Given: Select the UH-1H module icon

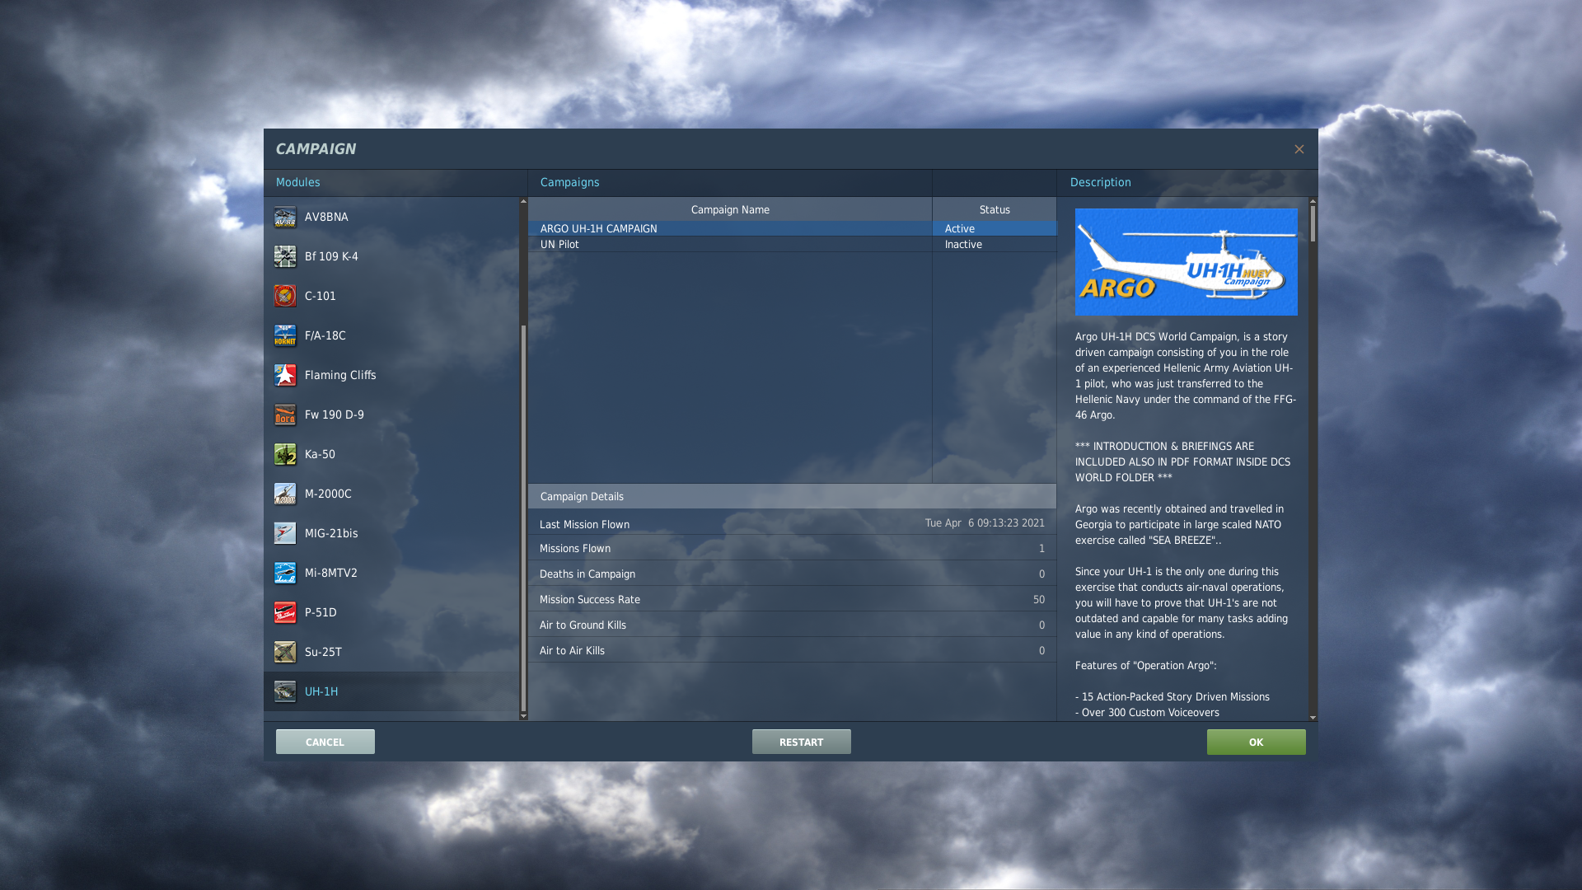Looking at the screenshot, I should [x=285, y=691].
